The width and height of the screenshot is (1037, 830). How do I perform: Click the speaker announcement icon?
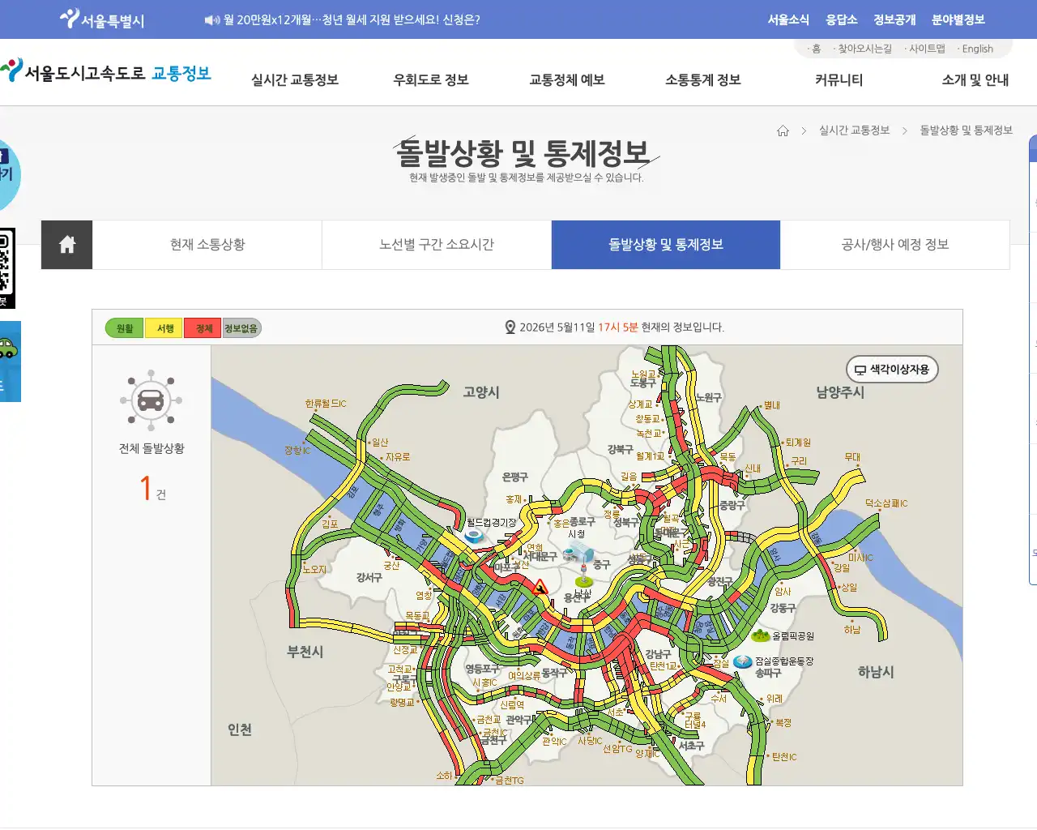(211, 20)
